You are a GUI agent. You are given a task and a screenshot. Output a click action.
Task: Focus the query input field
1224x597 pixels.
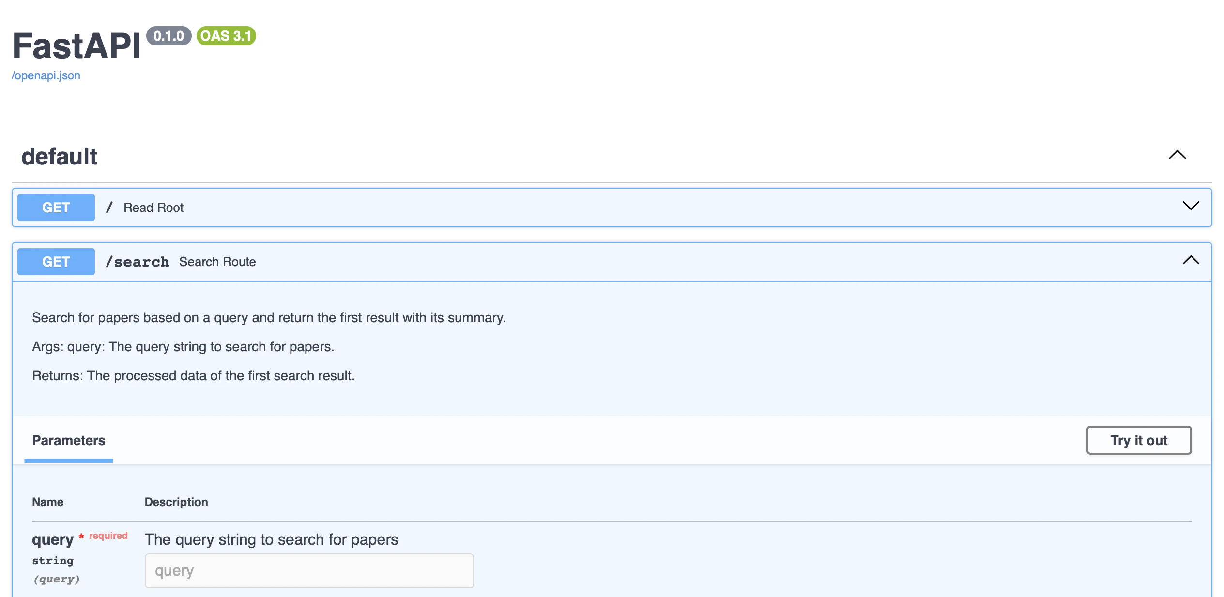point(309,571)
